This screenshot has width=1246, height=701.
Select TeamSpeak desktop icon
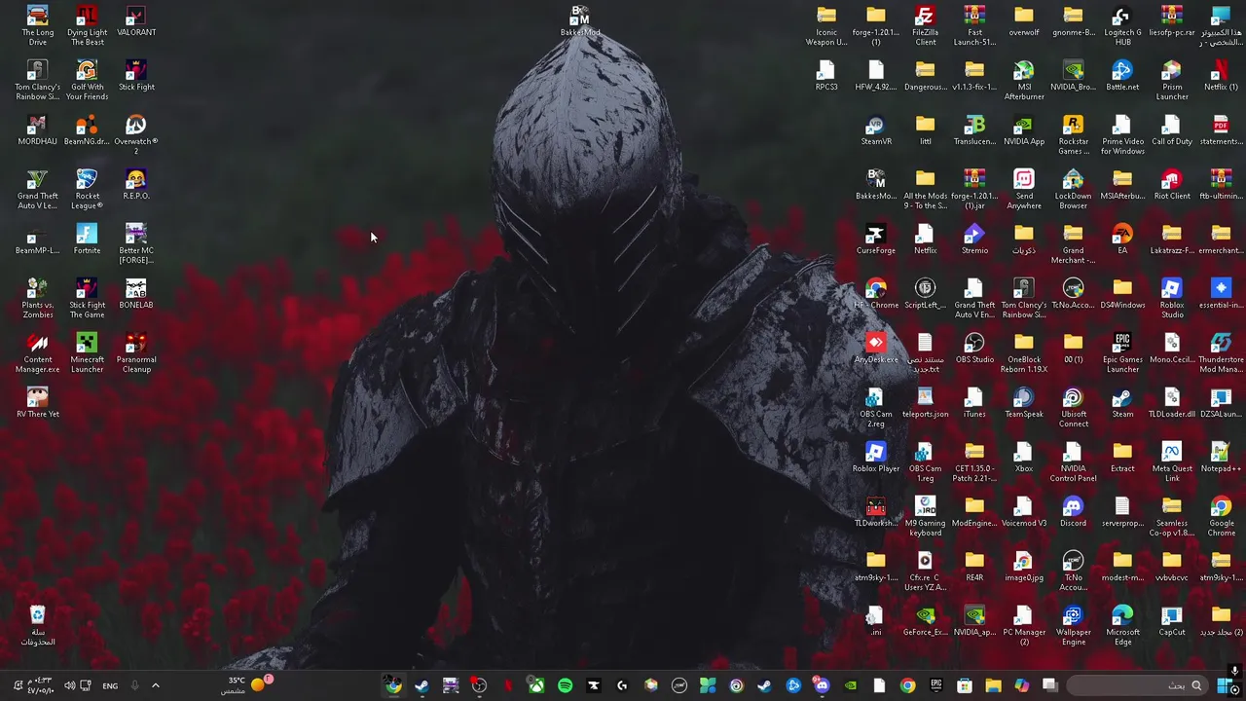pyautogui.click(x=1023, y=403)
